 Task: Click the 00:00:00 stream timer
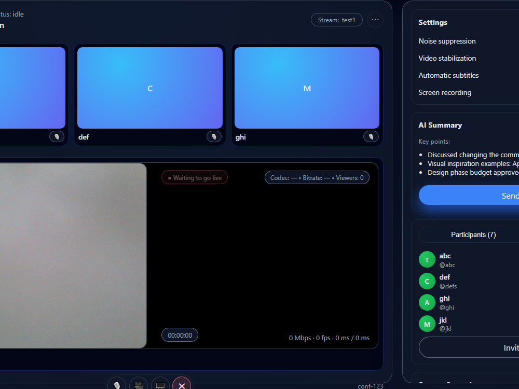[x=180, y=335]
